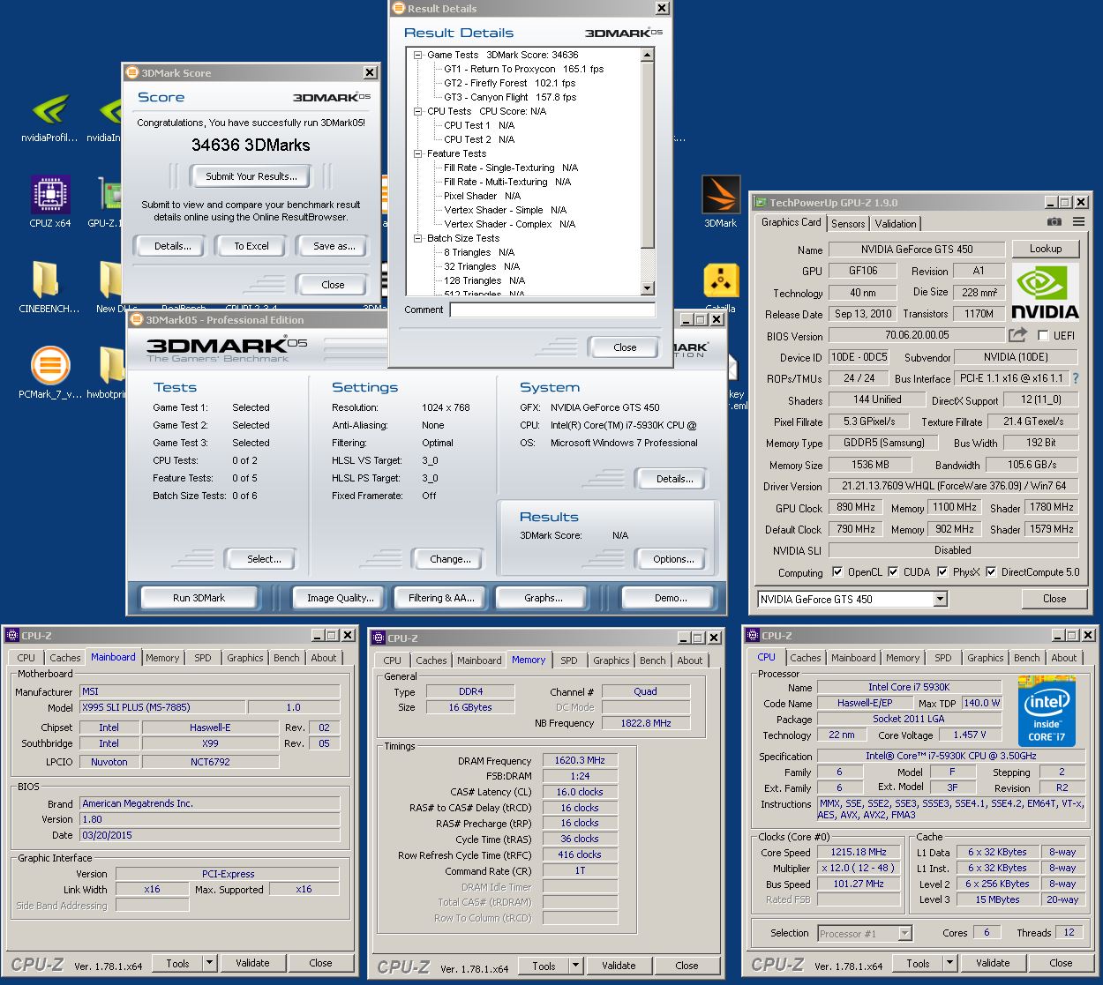Open the Graphs... button in 3DMark05

tap(544, 598)
